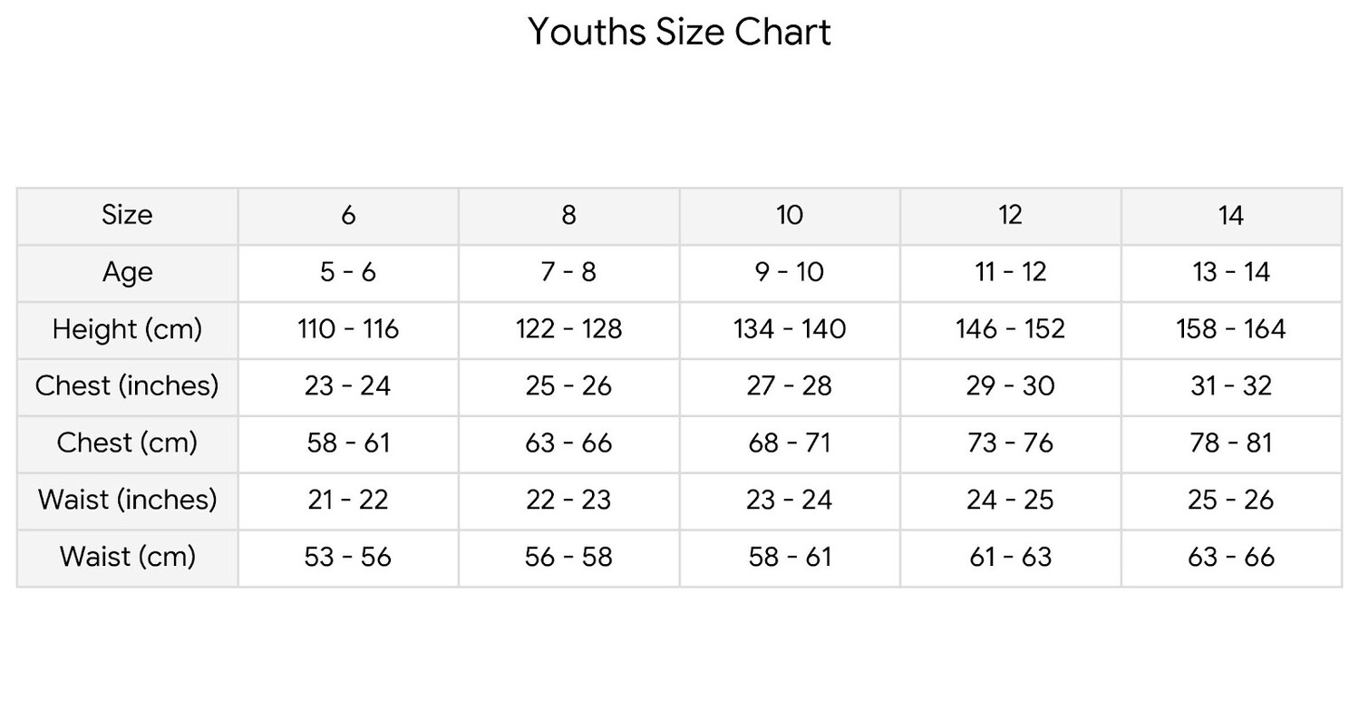Select the size 8 column header

click(x=568, y=215)
